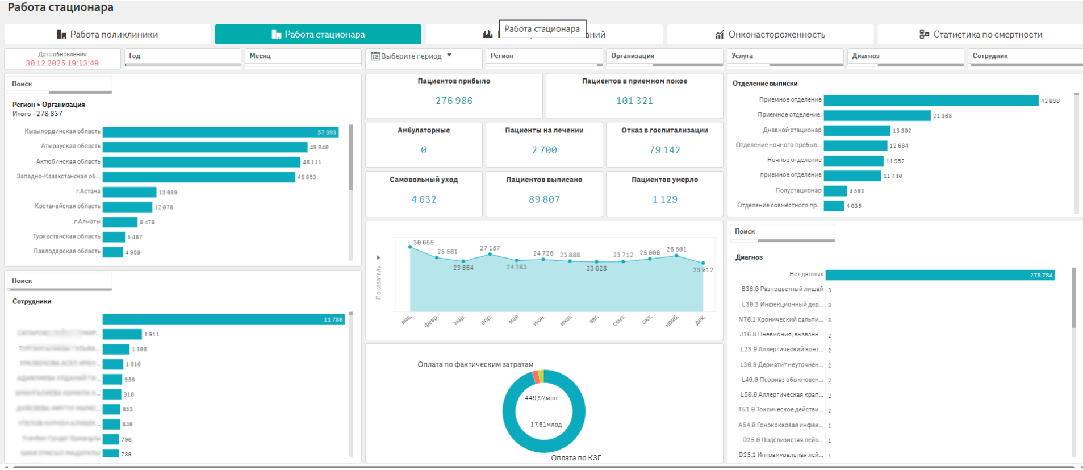Click the January data point on line chart
Screen dimensions: 1083x470
(410, 247)
